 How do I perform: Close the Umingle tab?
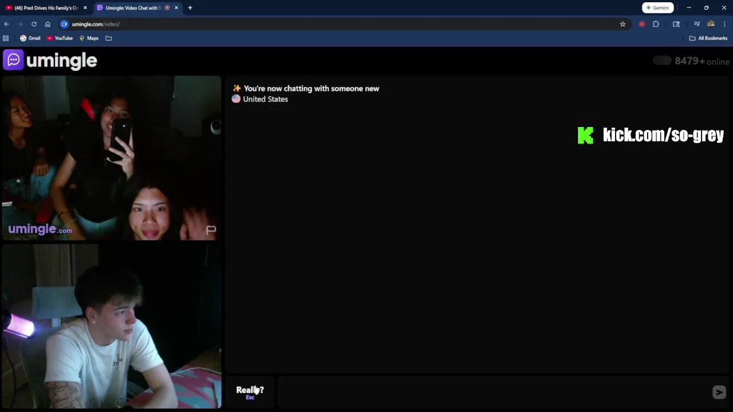[x=176, y=7]
